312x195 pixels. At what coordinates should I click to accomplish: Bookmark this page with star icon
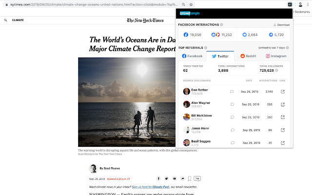pyautogui.click(x=191, y=4)
